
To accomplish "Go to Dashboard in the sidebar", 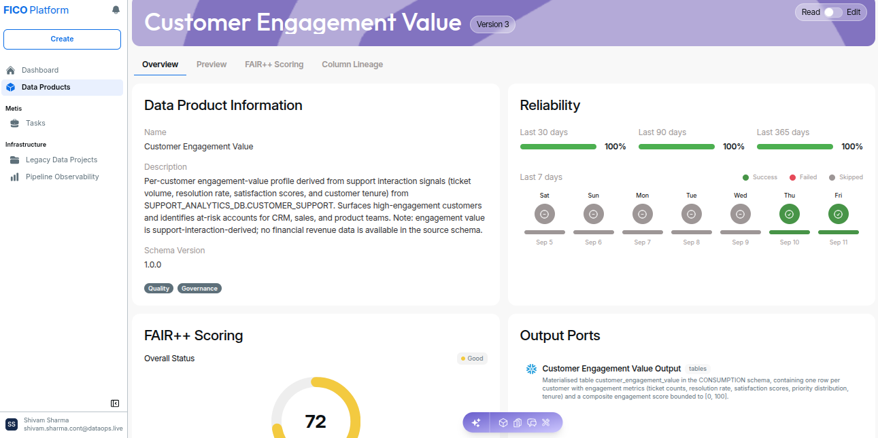I will point(63,70).
